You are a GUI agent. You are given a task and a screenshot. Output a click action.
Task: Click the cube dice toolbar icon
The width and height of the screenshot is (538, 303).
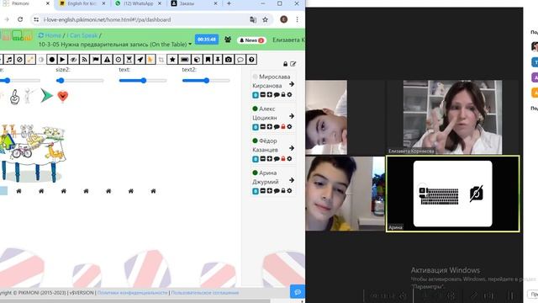[197, 60]
